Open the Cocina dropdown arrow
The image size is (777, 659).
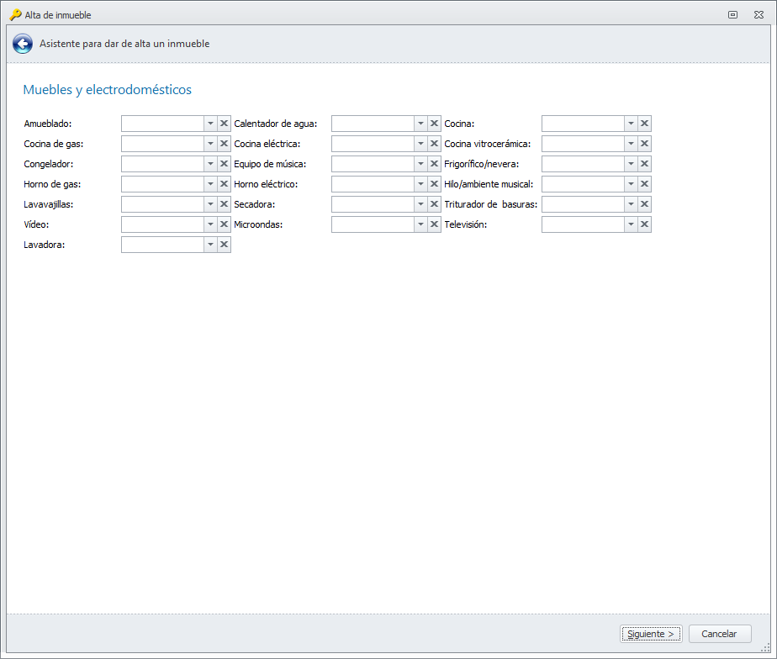[x=631, y=124]
